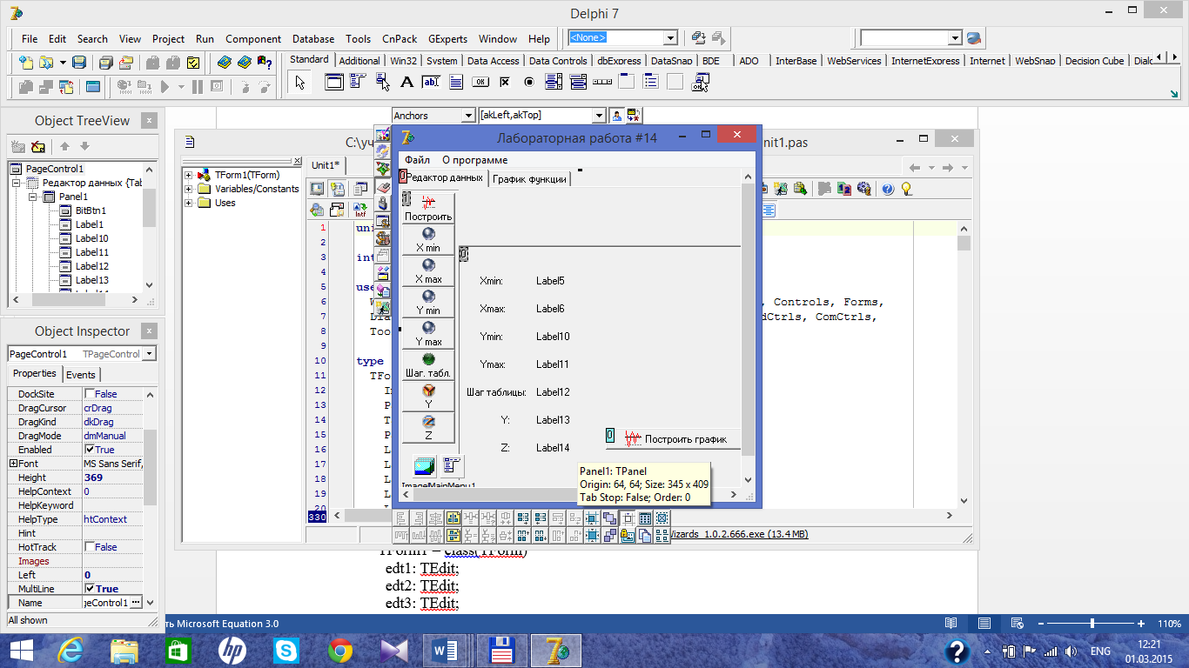Adjust the Word zoom slider
1189x668 pixels.
1092,624
